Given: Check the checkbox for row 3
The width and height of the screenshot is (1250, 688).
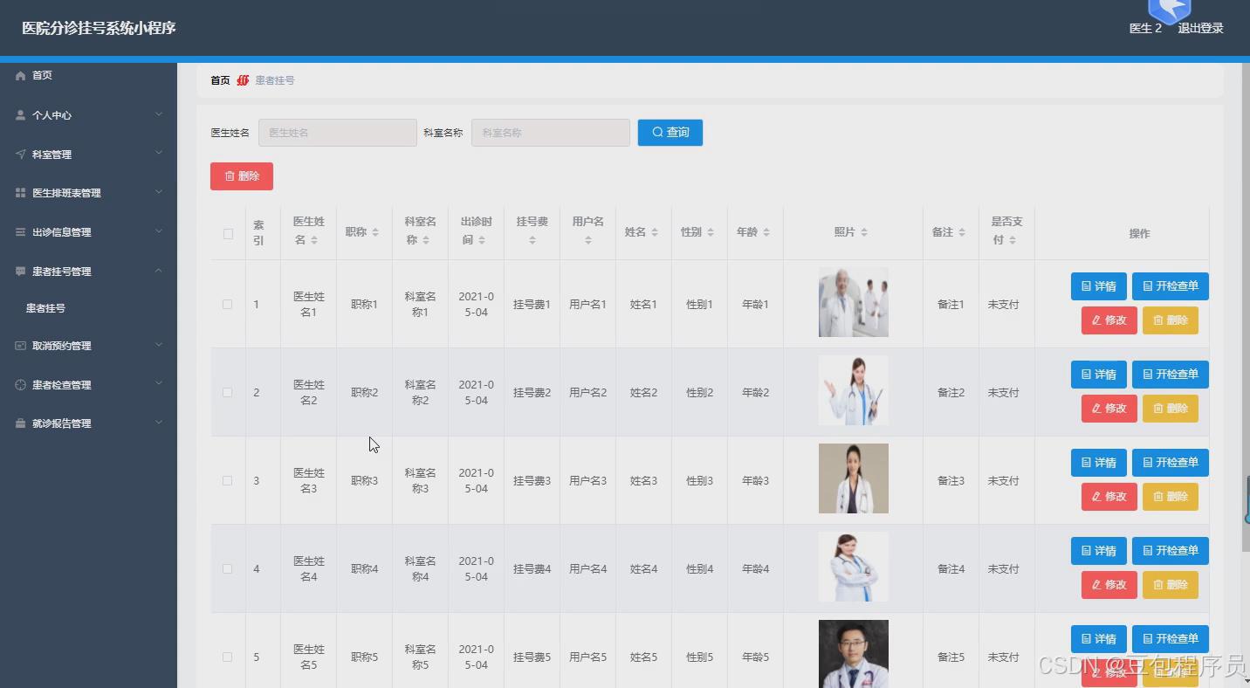Looking at the screenshot, I should [228, 481].
